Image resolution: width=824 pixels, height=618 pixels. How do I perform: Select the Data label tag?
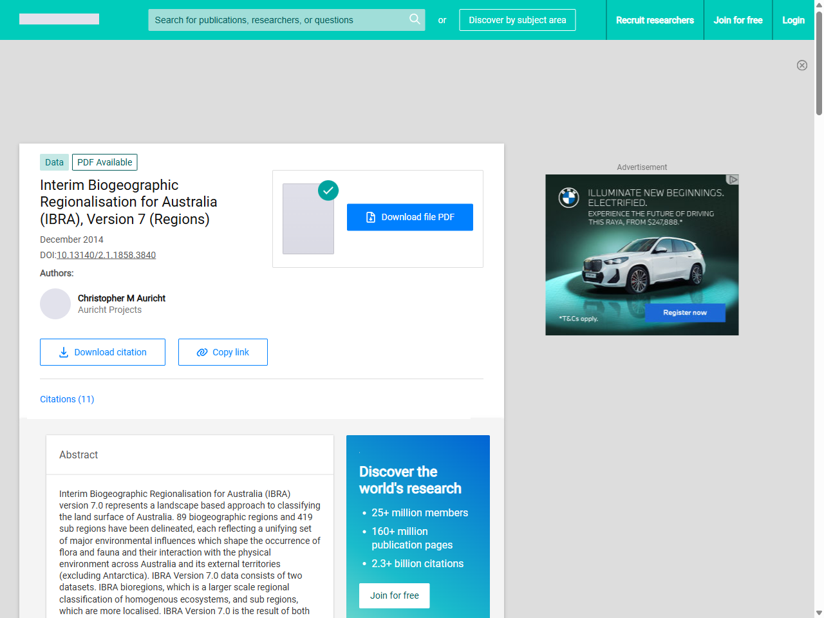coord(54,162)
